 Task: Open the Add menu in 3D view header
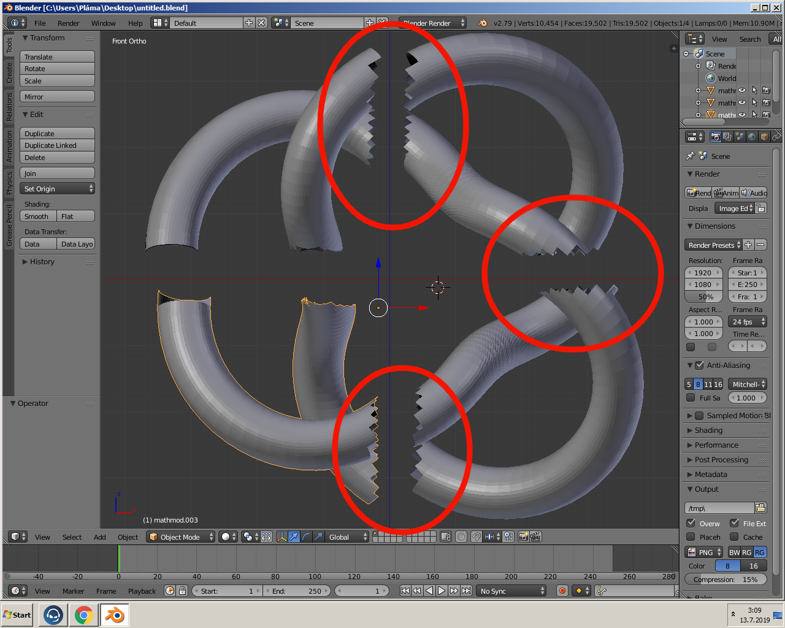point(99,537)
